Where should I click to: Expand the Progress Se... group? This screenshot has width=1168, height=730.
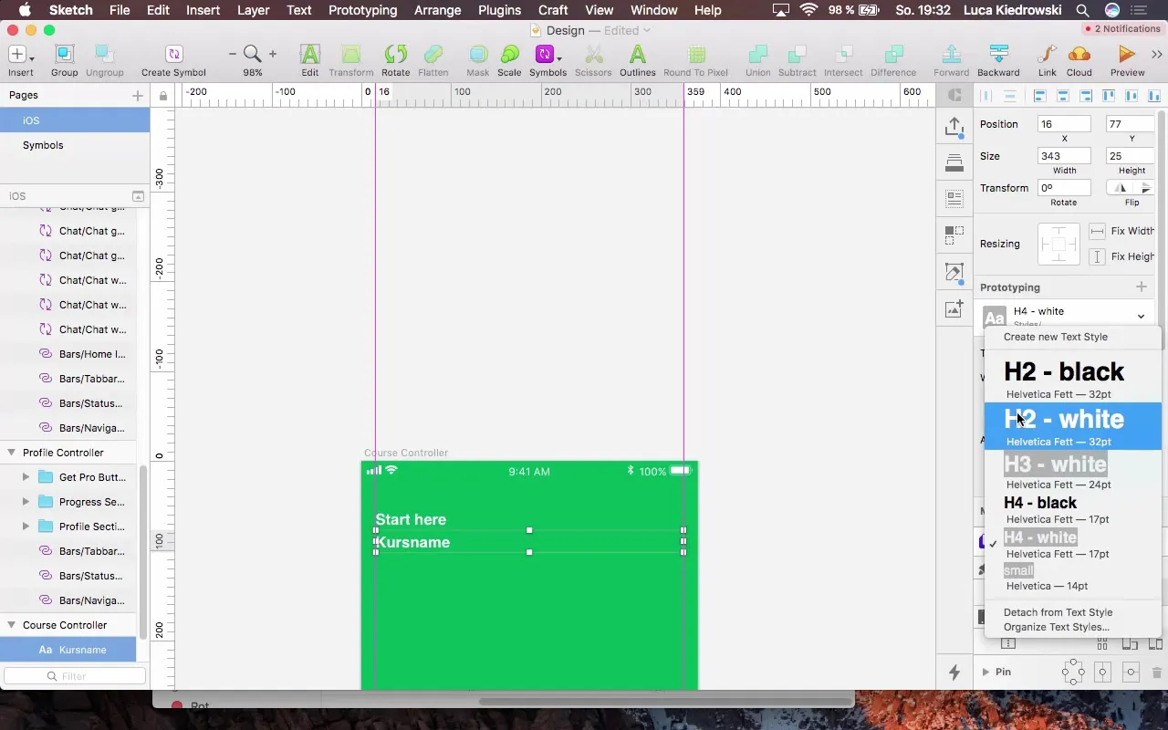pyautogui.click(x=26, y=502)
